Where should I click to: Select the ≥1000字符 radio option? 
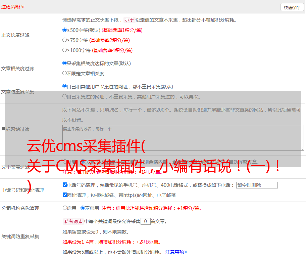pyautogui.click(x=64, y=50)
